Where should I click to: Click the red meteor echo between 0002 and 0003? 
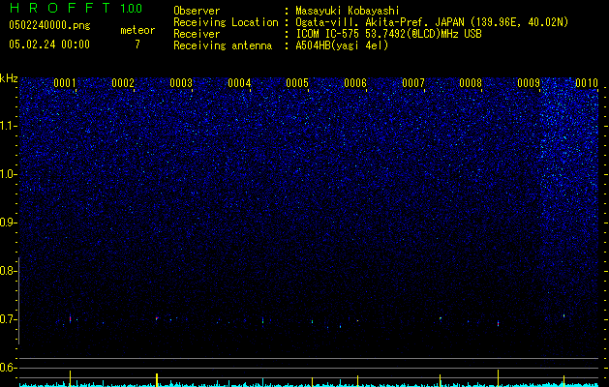[157, 318]
